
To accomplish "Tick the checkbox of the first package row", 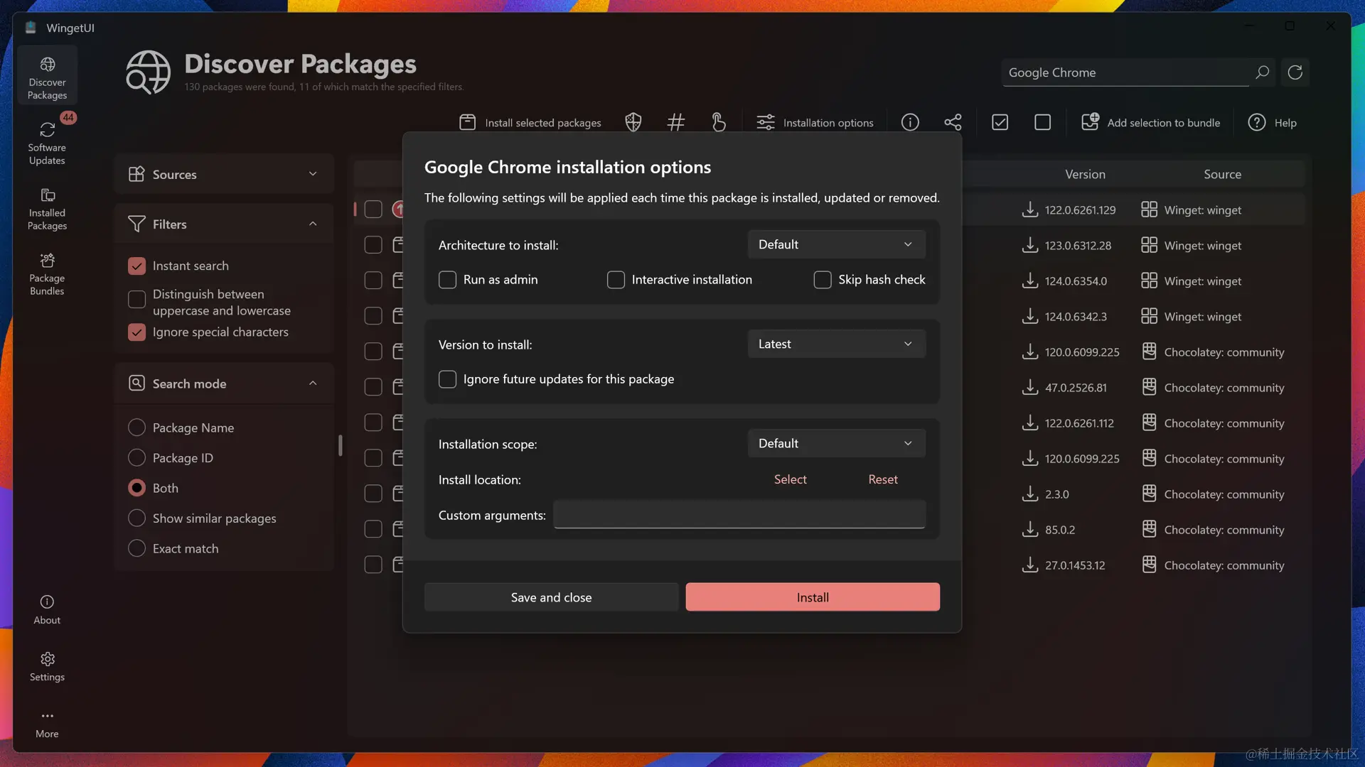I will pyautogui.click(x=373, y=210).
